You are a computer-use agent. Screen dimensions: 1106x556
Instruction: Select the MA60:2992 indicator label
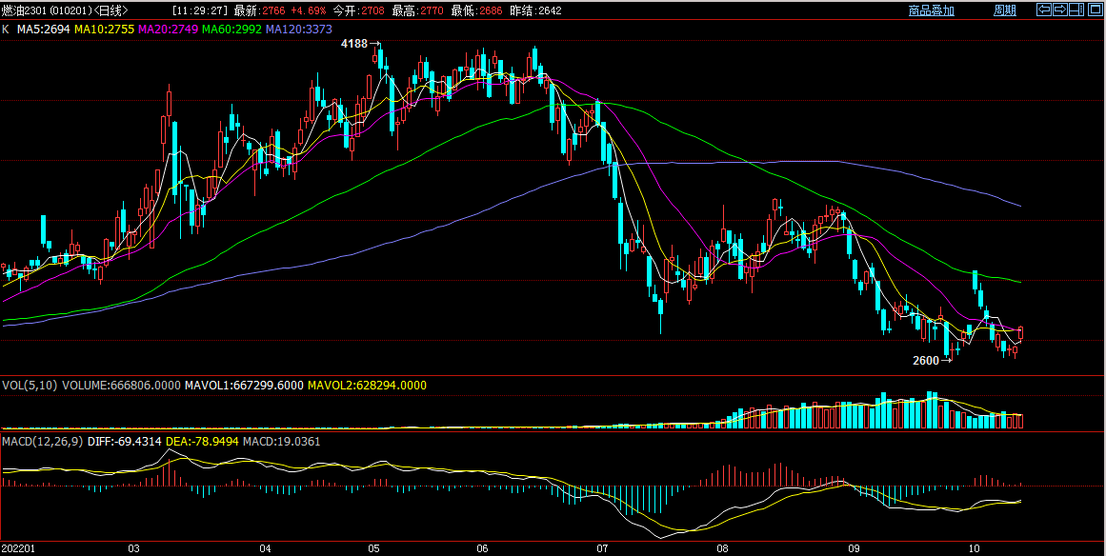232,30
